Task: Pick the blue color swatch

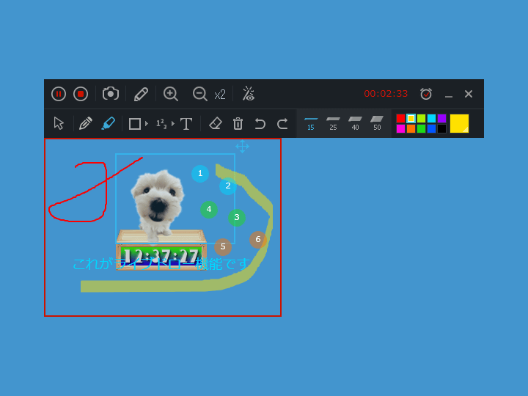Action: [x=431, y=128]
